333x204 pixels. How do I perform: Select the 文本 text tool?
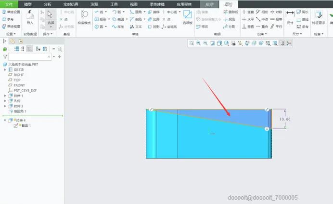[136, 27]
